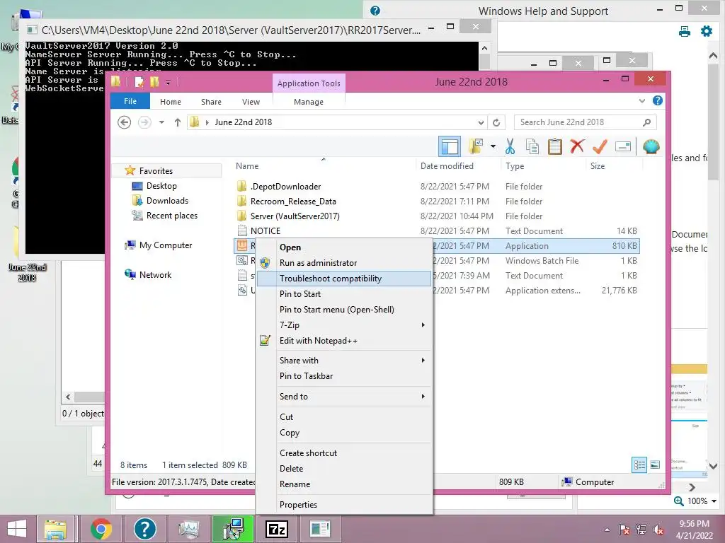Switch to the Share ribbon tab
The image size is (725, 543).
coord(211,102)
